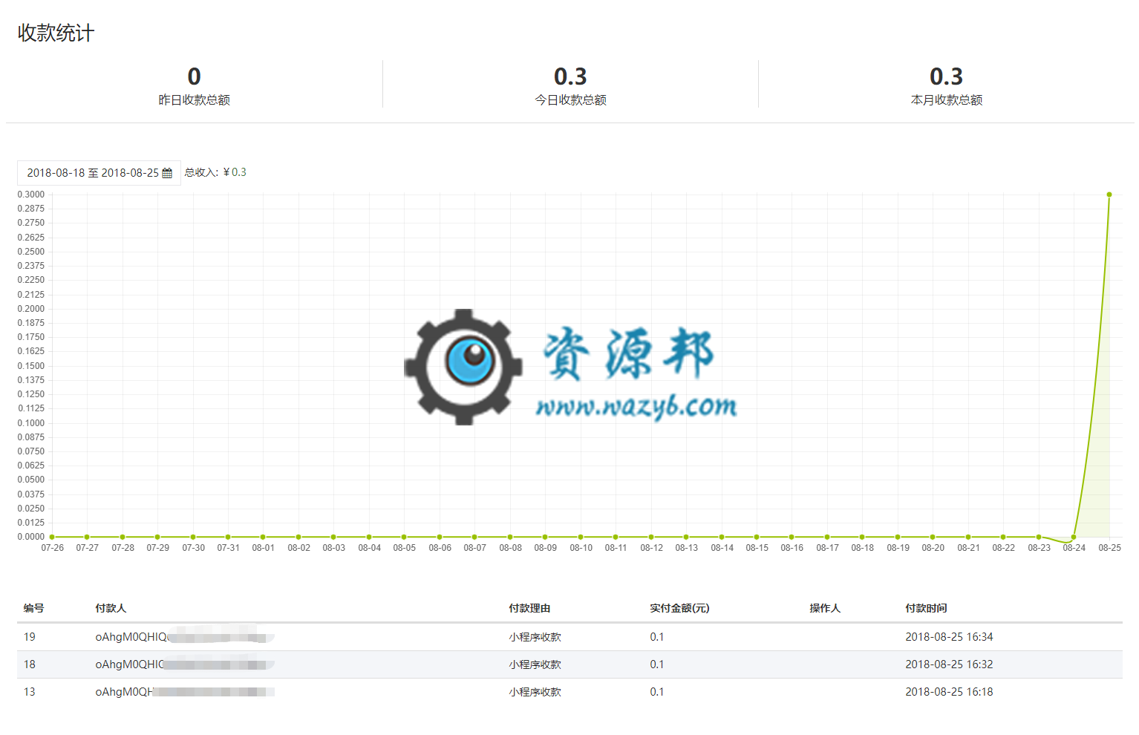Click the 0.1500 y-axis label
This screenshot has width=1139, height=735.
(31, 366)
